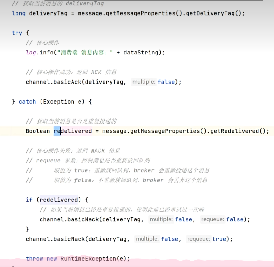274x267 pixels.
Task: Click 'Exception e' in the catch clause
Action: click(62, 102)
